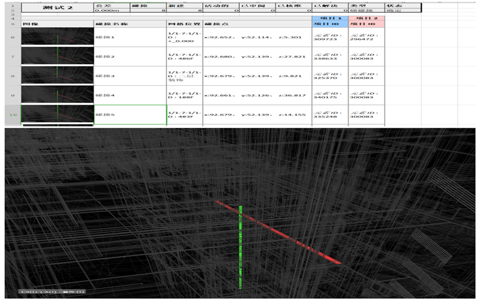This screenshot has width=480, height=300.
Task: Click the 碰撞名称 column header
Action: [x=130, y=24]
